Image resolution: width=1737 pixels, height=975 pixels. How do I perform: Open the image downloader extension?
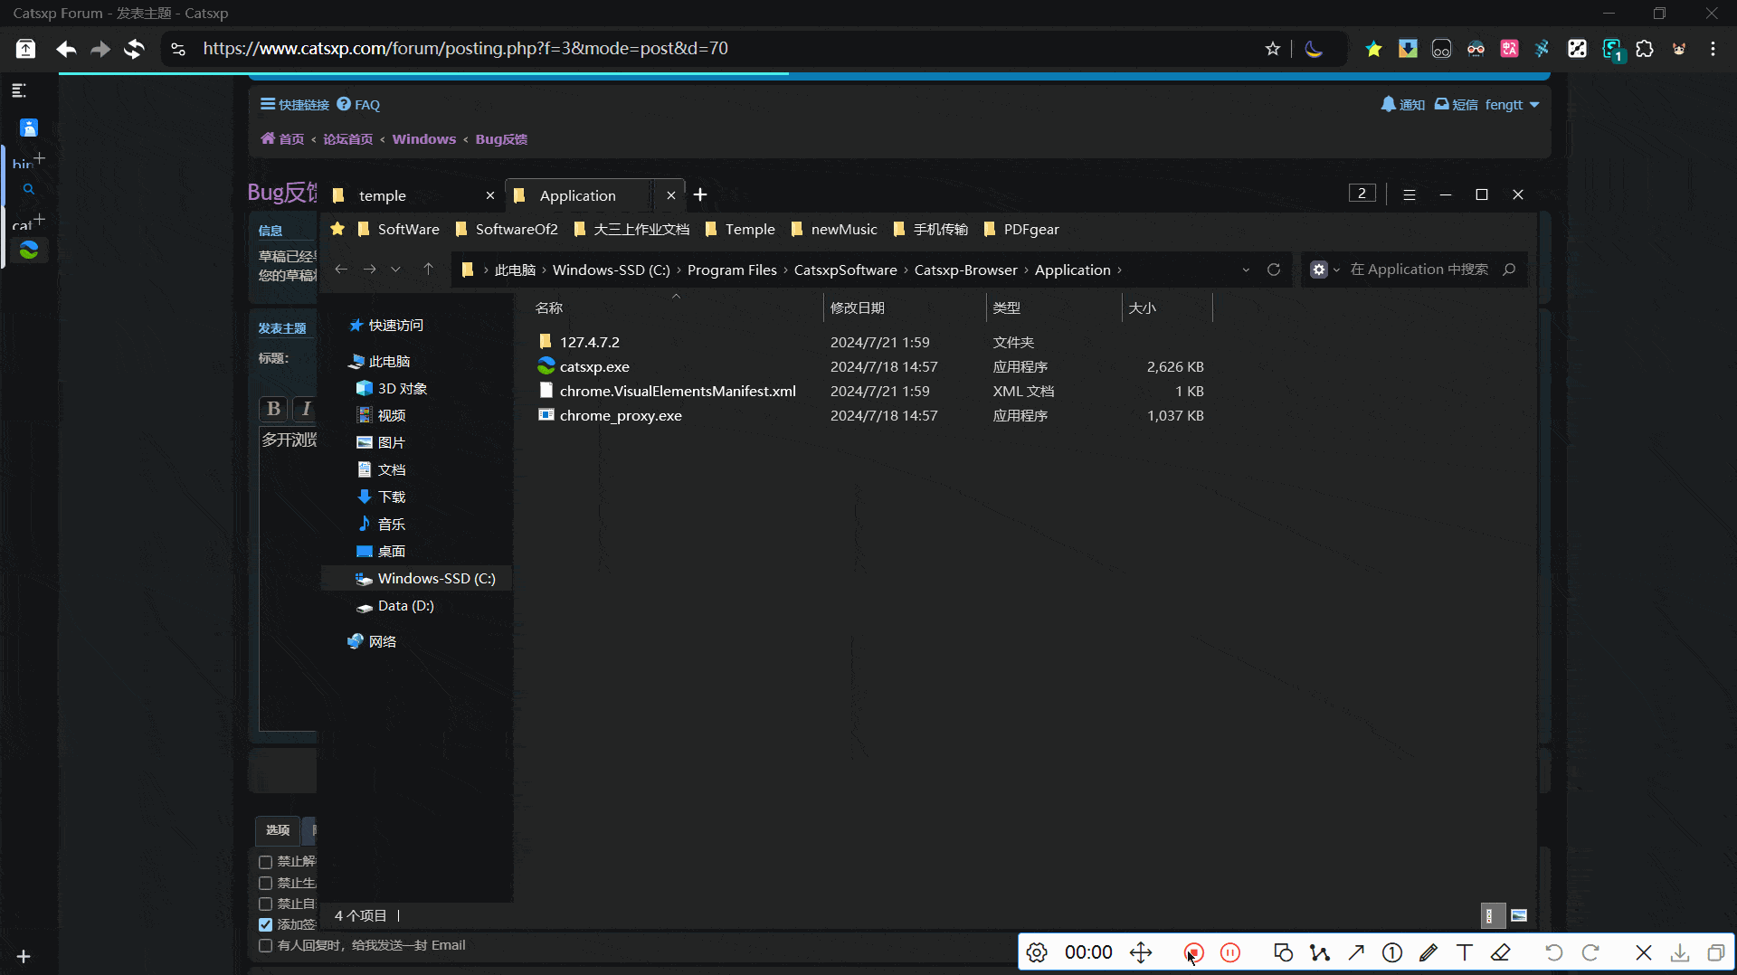tap(1408, 49)
